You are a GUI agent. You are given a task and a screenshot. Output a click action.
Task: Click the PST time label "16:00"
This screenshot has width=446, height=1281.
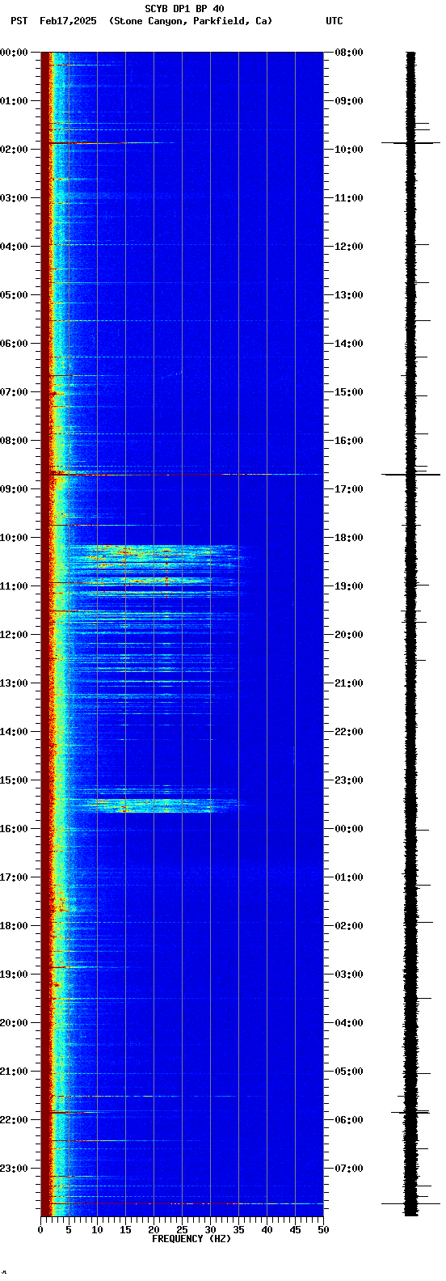click(x=14, y=829)
